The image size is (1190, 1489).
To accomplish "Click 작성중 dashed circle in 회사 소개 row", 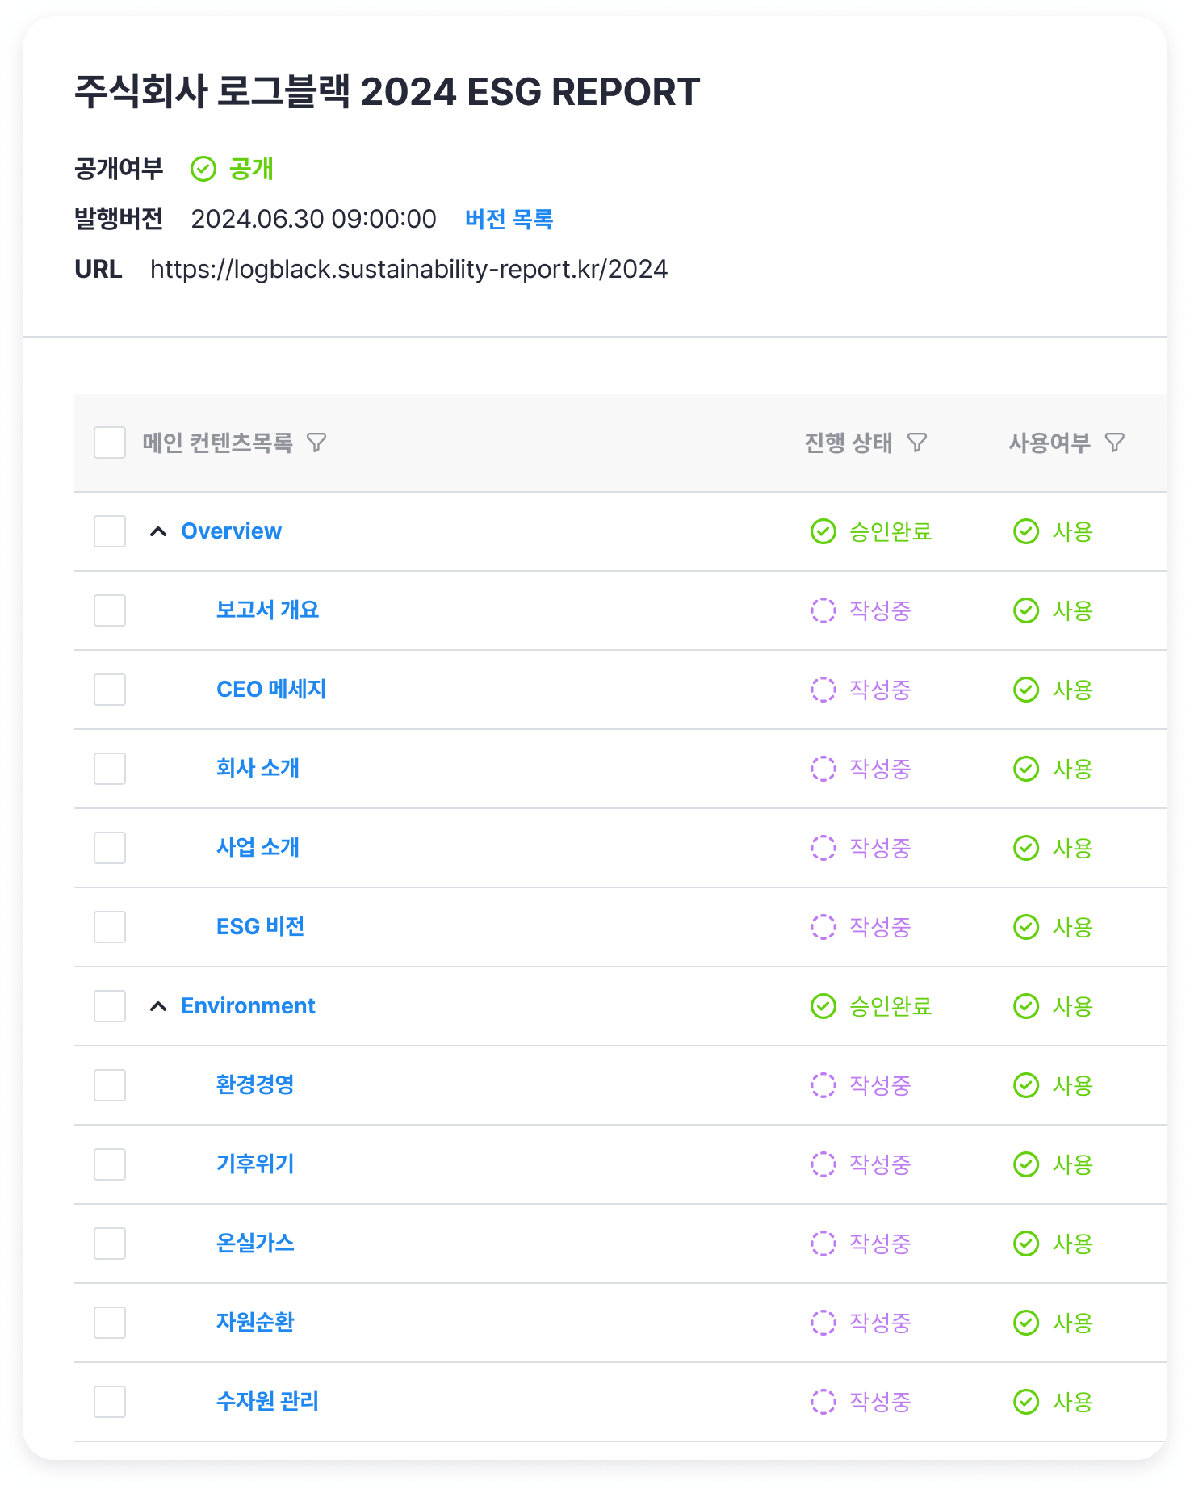I will click(823, 769).
